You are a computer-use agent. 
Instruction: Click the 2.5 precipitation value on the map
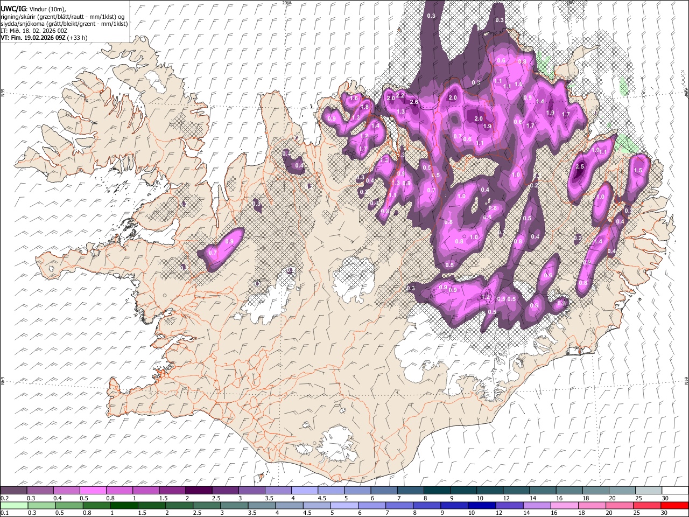(580, 167)
